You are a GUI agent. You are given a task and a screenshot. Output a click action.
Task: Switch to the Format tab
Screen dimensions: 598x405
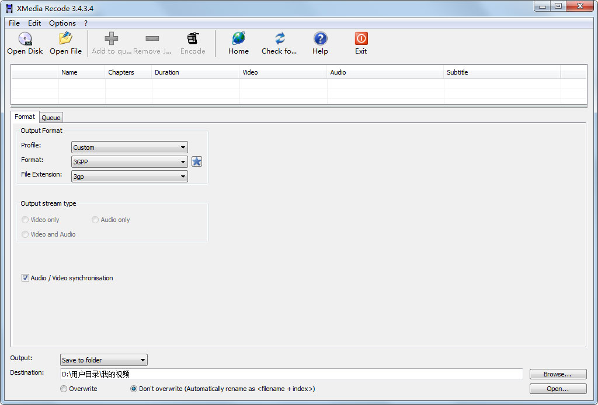[25, 117]
